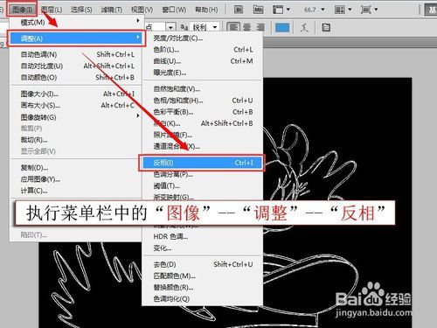Viewport: 437px width, 328px height.
Task: Launch Adobe Bridge with the Br icon
Action: point(239,10)
